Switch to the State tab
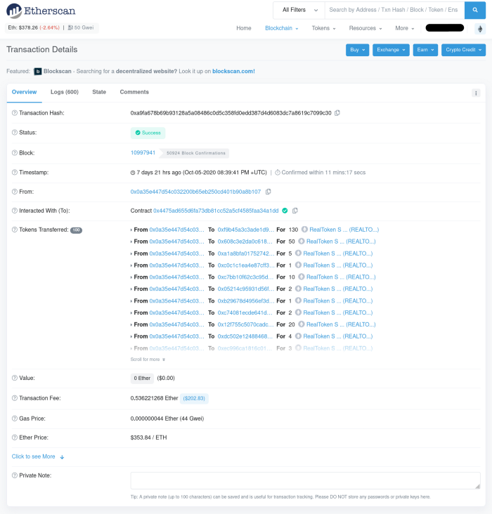This screenshot has height=514, width=492. pyautogui.click(x=99, y=92)
